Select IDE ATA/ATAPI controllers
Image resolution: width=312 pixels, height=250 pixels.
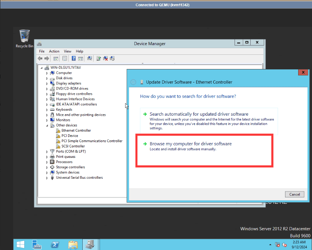pyautogui.click(x=76, y=104)
